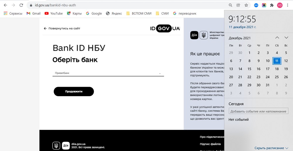Click the Дія logo in side panel
Viewport: 293px width, 151px height.
[194, 35]
